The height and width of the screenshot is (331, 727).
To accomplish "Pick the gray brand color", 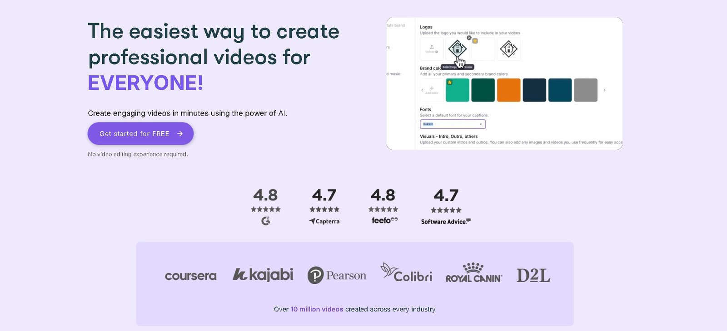I will point(586,90).
